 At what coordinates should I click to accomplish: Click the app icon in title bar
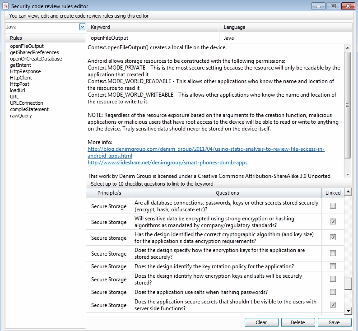click(x=5, y=6)
